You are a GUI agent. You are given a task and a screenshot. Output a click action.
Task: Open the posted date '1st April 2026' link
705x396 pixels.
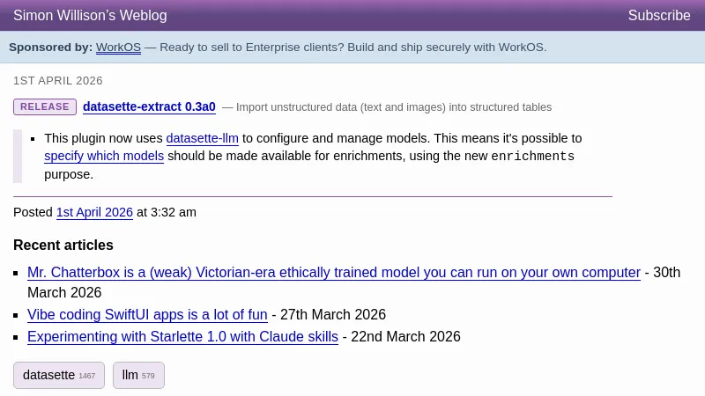click(x=94, y=212)
